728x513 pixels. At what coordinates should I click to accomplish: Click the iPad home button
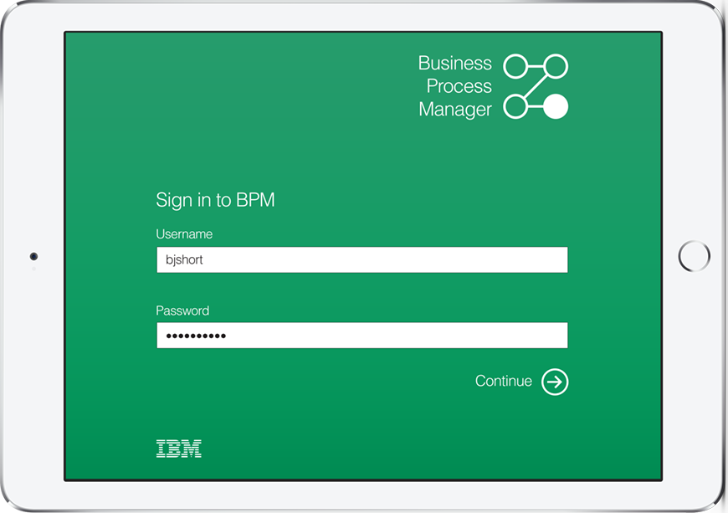(694, 256)
